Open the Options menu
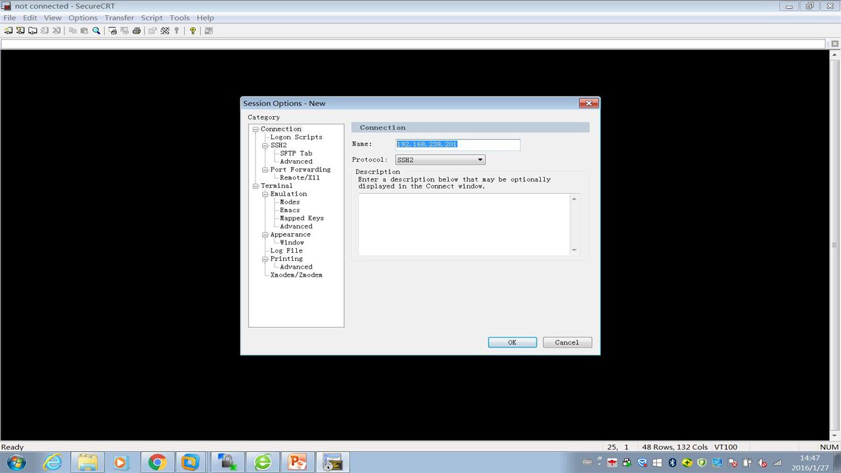The width and height of the screenshot is (841, 473). 83,18
